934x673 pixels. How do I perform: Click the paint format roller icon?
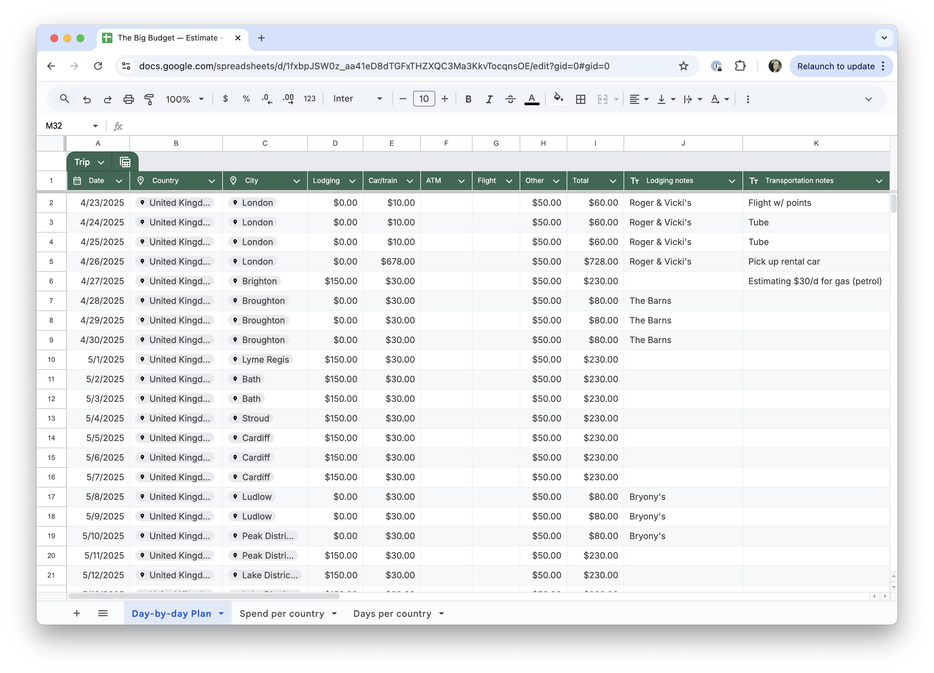coord(149,99)
